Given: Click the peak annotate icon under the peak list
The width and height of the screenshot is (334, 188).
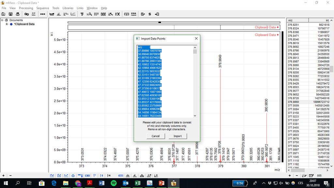Looking at the screenshot, I should [304, 175].
